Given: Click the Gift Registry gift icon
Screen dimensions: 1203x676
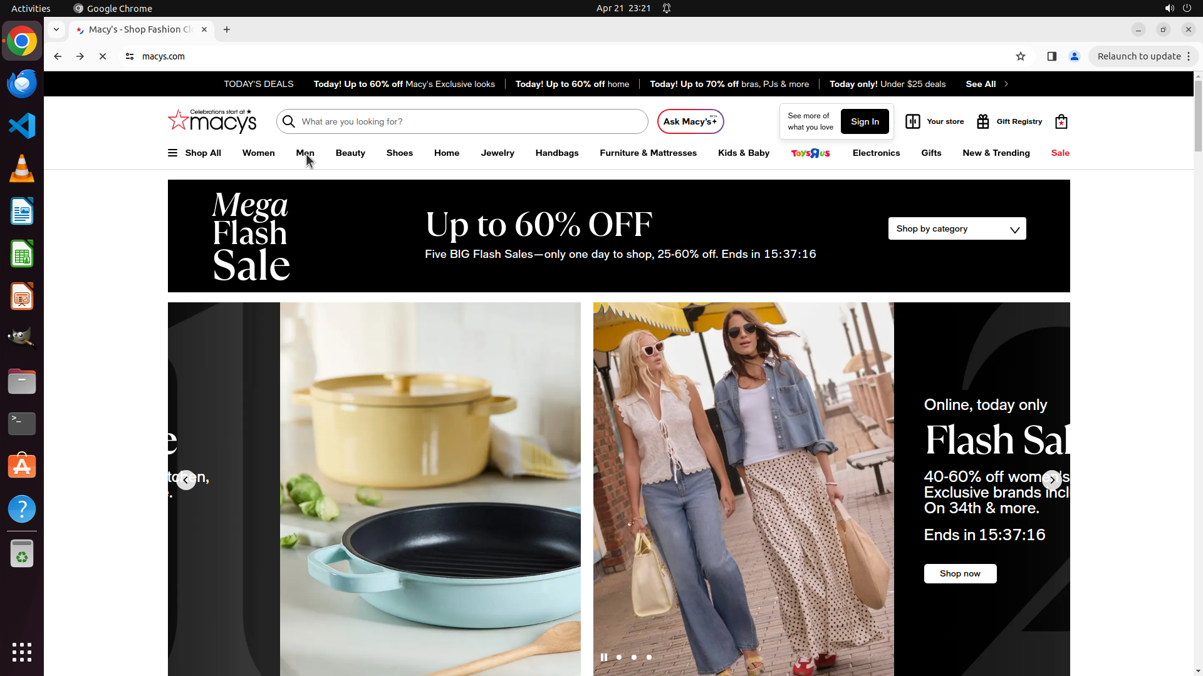Looking at the screenshot, I should pos(982,121).
